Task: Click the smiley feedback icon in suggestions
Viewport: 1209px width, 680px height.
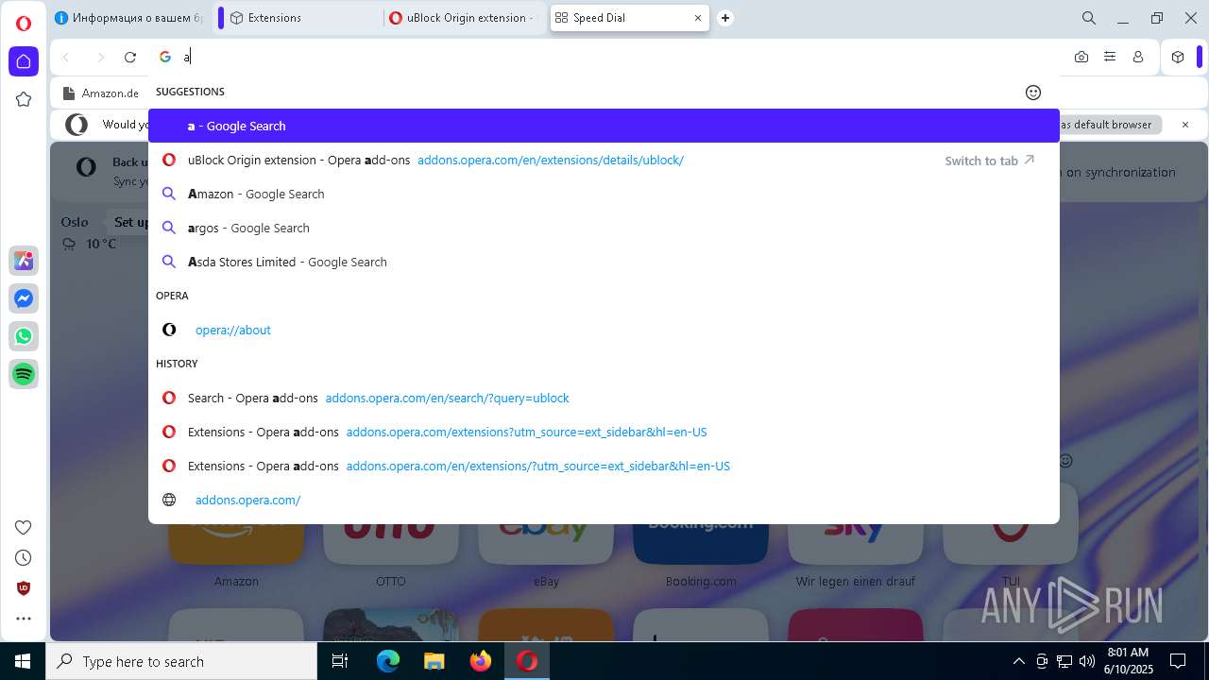Action: tap(1033, 93)
